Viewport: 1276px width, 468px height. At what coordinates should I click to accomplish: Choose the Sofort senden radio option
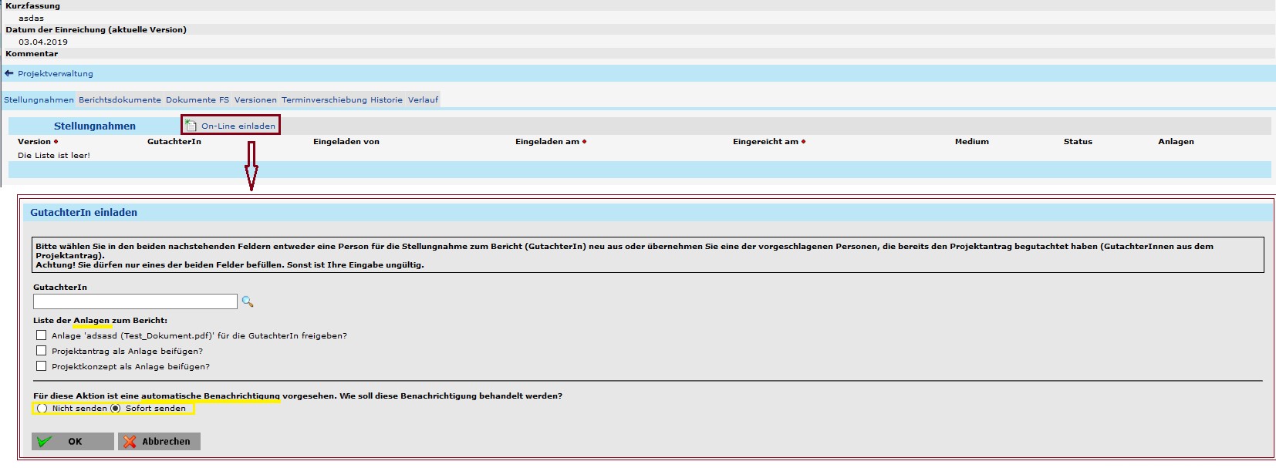pyautogui.click(x=116, y=409)
